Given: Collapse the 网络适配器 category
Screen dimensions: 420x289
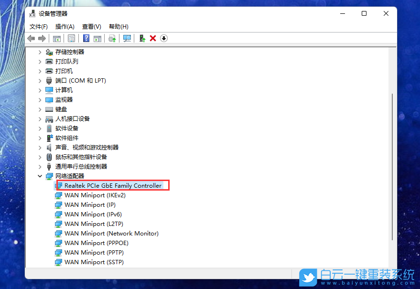Looking at the screenshot, I should click(40, 176).
